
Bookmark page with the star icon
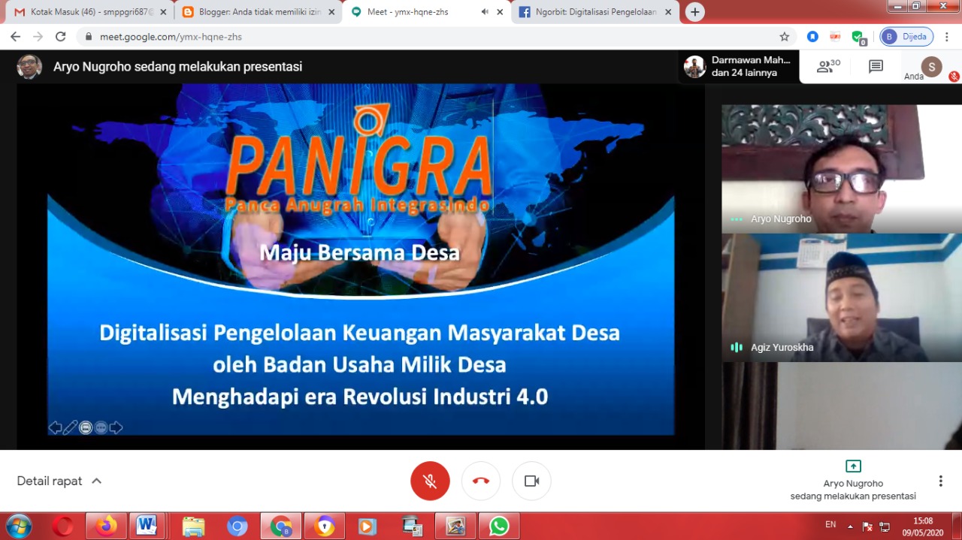point(784,37)
